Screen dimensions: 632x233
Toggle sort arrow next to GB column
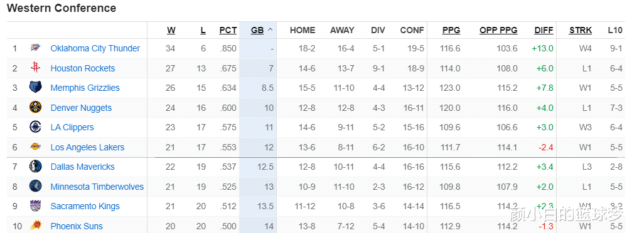pos(270,30)
